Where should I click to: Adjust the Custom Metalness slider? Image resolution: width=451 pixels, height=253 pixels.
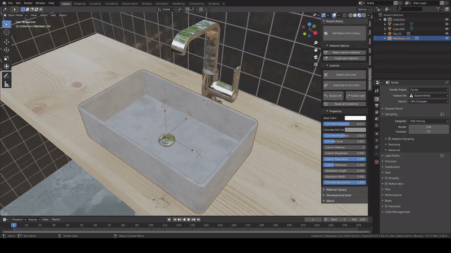(344, 165)
